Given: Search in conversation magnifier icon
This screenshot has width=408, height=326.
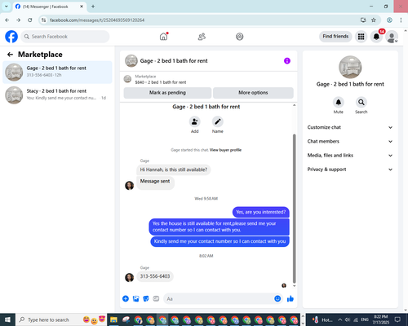Looking at the screenshot, I should pos(361,102).
